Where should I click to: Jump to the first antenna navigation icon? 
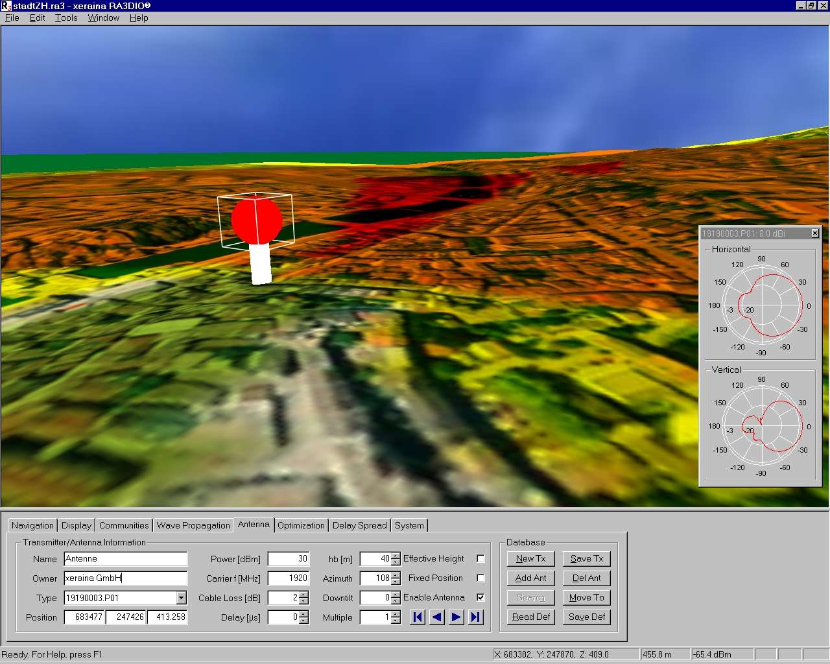pyautogui.click(x=418, y=617)
